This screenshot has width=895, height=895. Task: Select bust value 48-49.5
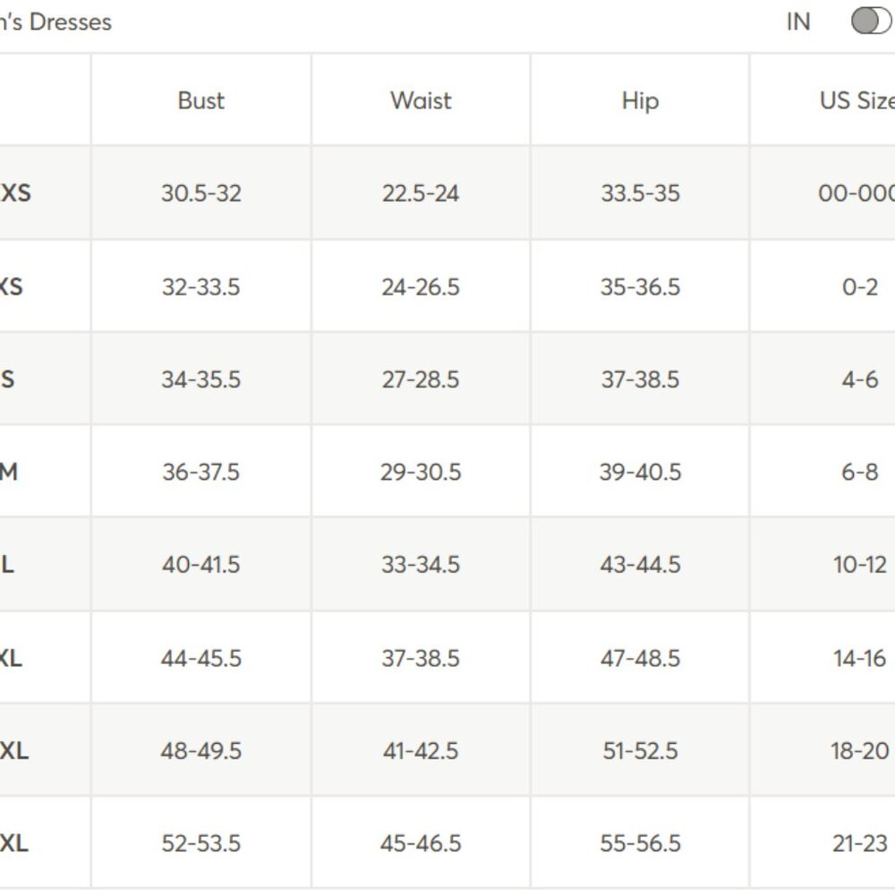pyautogui.click(x=200, y=751)
